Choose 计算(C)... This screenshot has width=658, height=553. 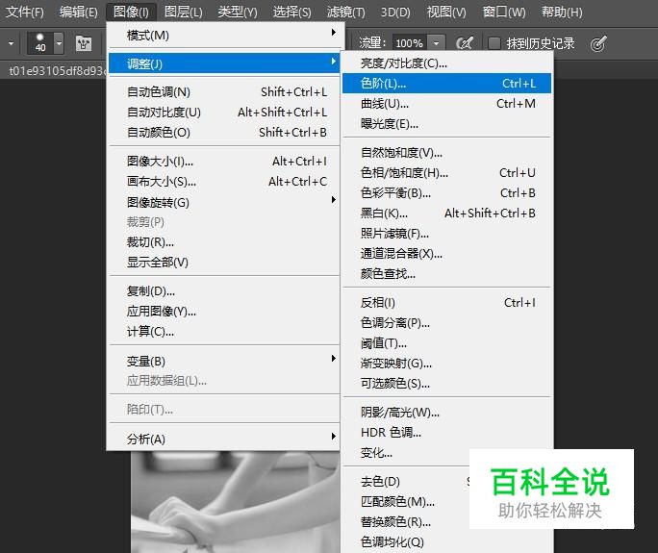(x=223, y=332)
